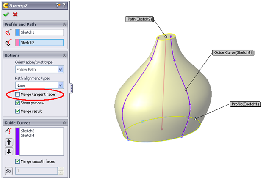
Task: Click the purple guide curves color swatch
Action: 17,142
